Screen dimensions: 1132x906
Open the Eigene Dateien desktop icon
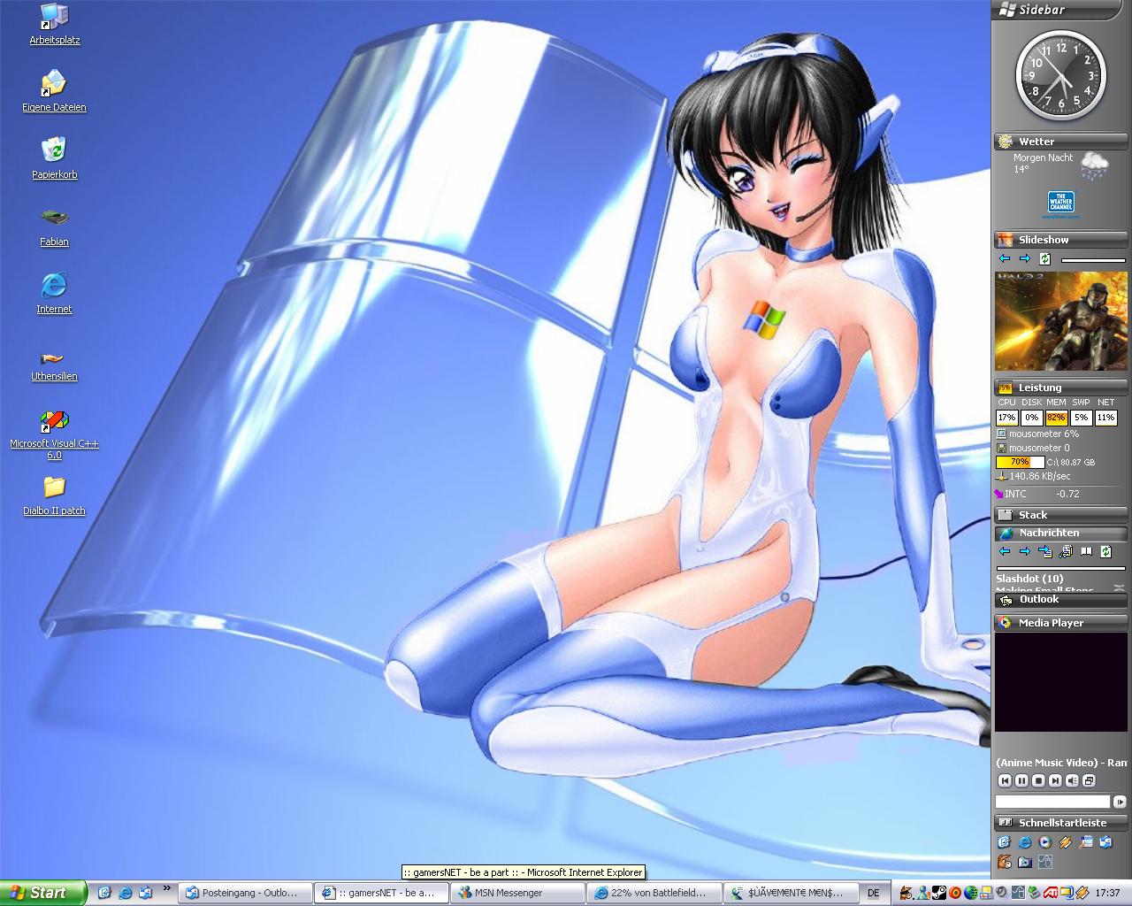pos(55,91)
